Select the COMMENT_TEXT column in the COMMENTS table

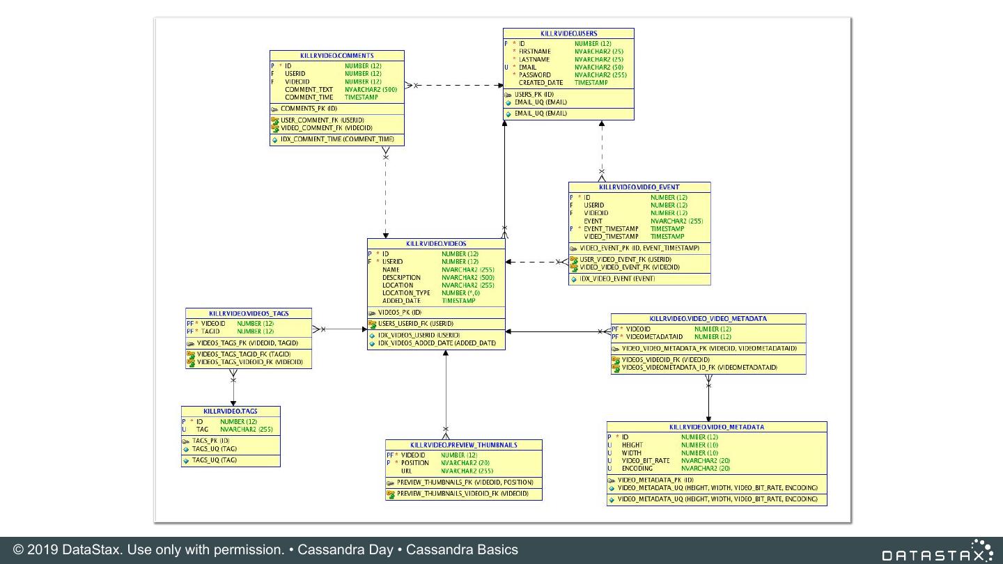pos(309,90)
